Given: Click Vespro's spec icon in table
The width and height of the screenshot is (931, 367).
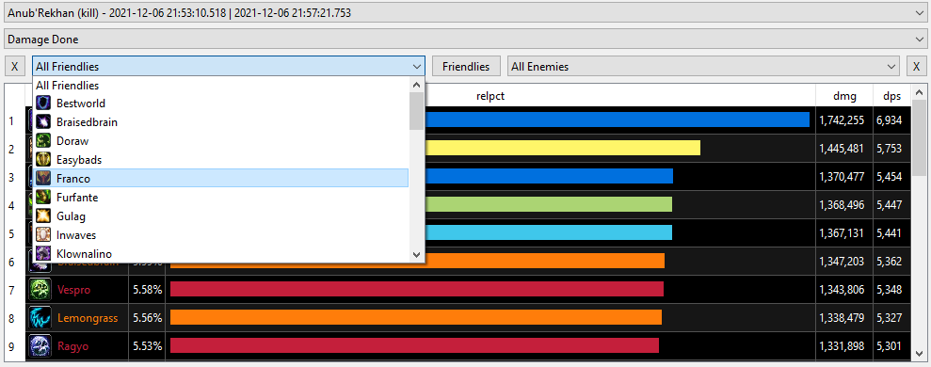Looking at the screenshot, I should coord(40,289).
